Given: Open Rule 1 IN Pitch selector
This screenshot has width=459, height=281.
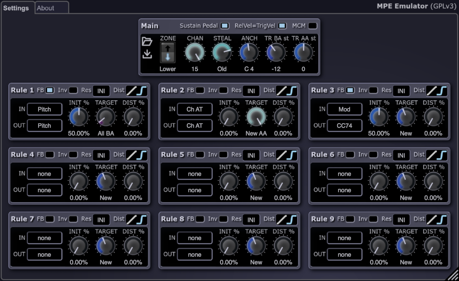Looking at the screenshot, I should [x=44, y=109].
